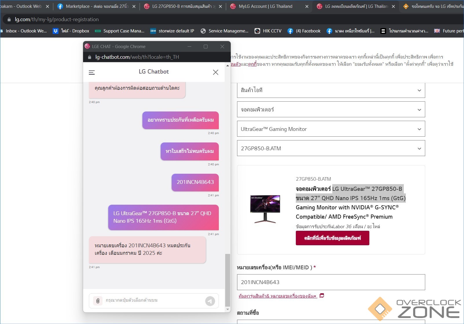Image resolution: width=464 pixels, height=324 pixels.
Task: Open the Dropbox bookmark
Action: coord(71,31)
